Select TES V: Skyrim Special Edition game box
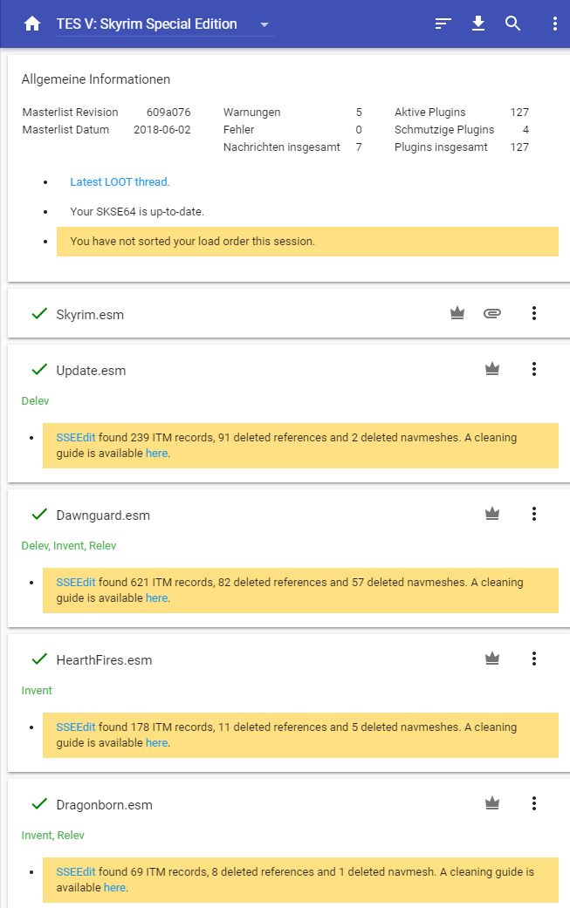This screenshot has width=570, height=908. coord(147,24)
